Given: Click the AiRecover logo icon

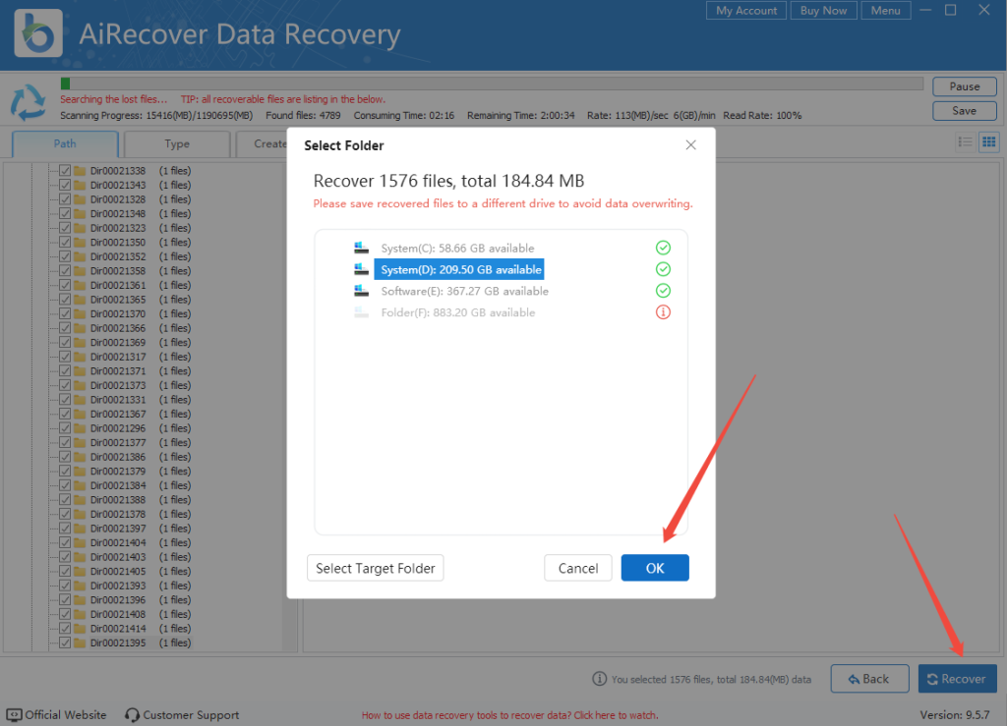Looking at the screenshot, I should click(39, 34).
